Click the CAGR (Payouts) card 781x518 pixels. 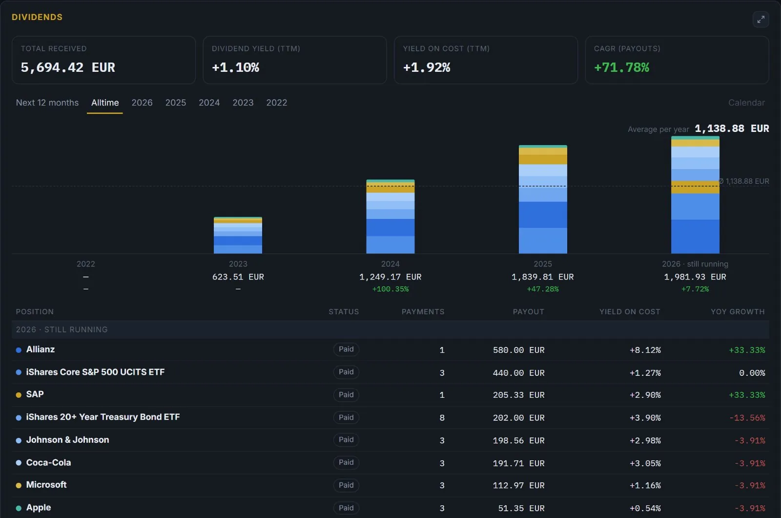pos(677,60)
